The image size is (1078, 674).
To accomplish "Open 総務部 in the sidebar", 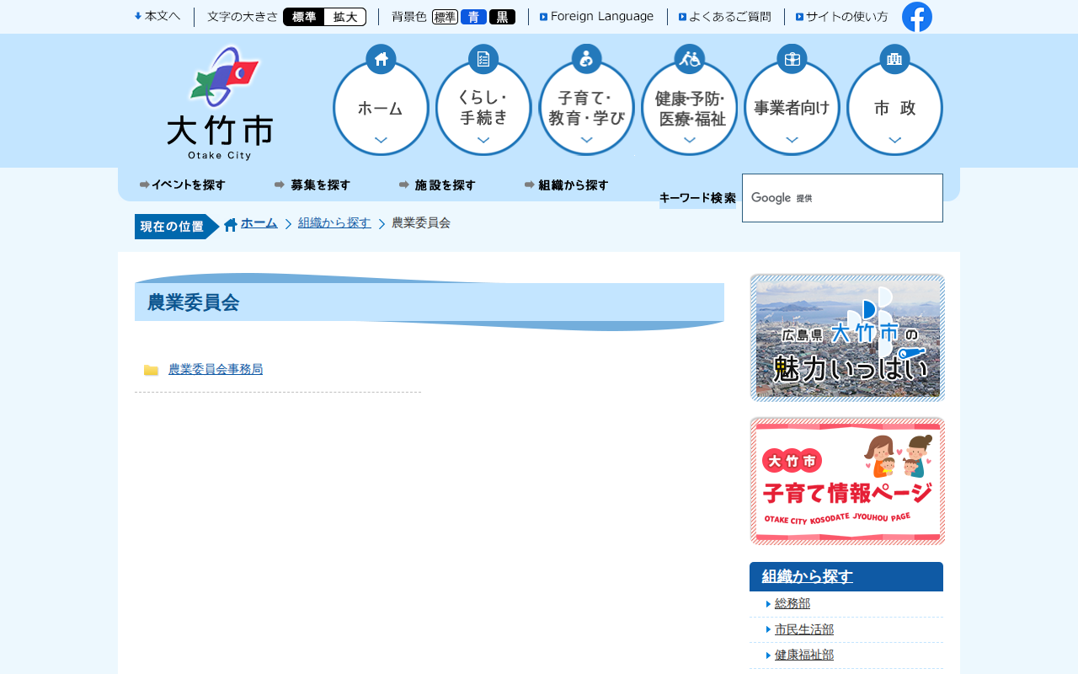I will 792,603.
